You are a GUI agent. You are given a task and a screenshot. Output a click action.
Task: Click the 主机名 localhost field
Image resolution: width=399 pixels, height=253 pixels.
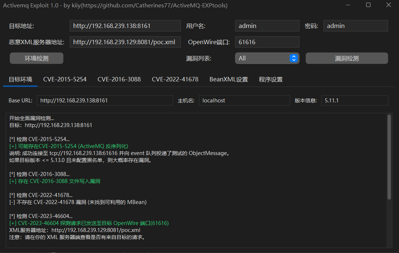click(x=244, y=101)
